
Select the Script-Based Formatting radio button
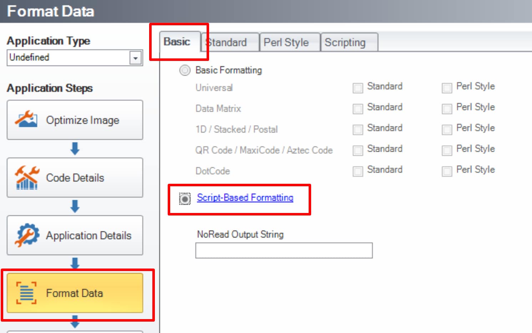point(185,199)
